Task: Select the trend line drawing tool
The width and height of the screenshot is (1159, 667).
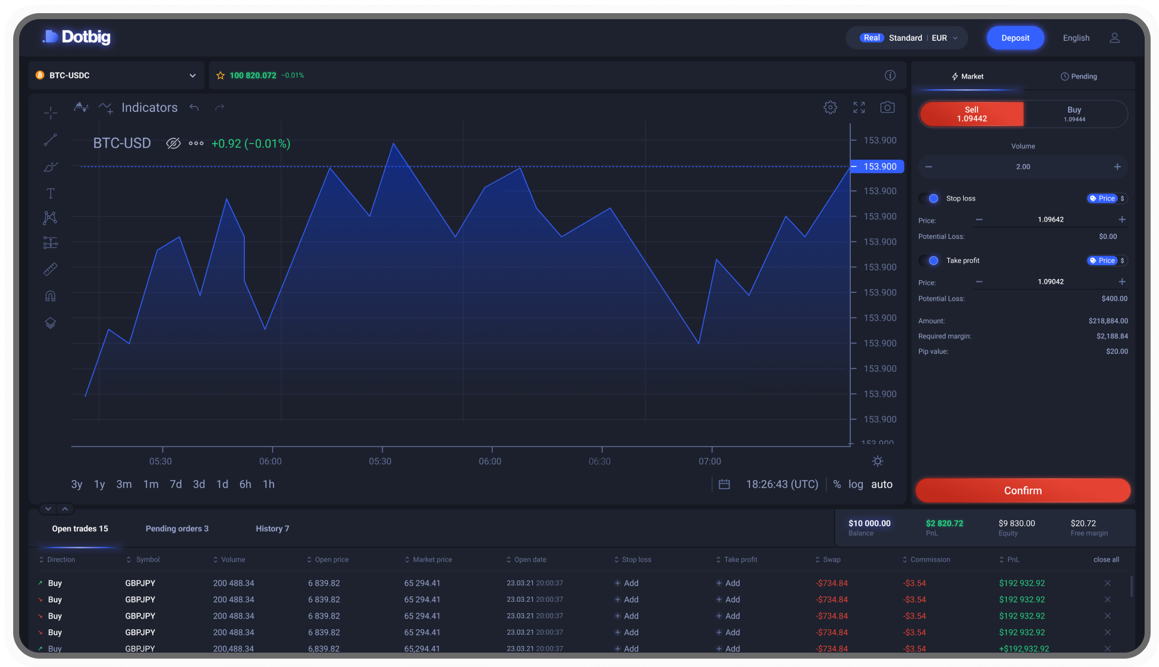Action: tap(50, 140)
